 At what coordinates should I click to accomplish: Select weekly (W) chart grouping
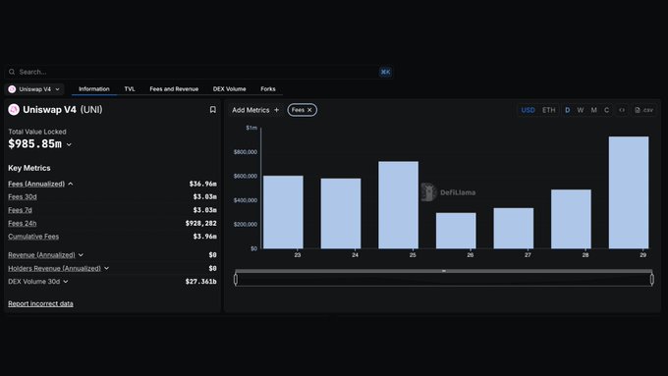[x=581, y=110]
